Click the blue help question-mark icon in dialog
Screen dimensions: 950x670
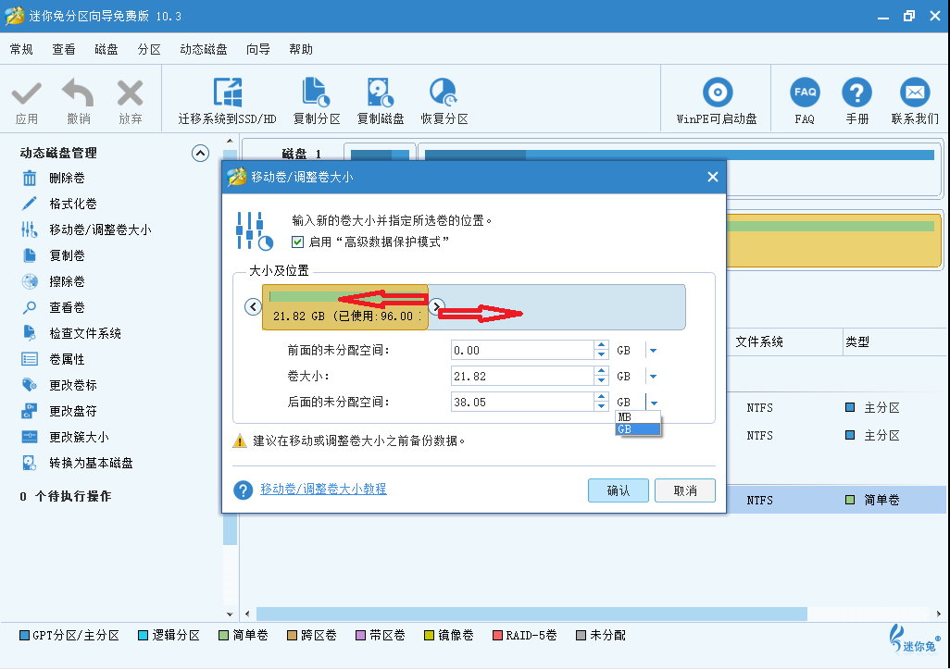[243, 490]
